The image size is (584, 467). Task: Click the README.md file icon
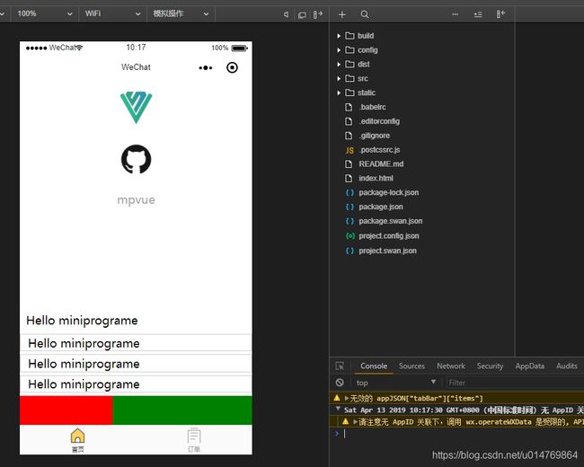click(x=349, y=164)
